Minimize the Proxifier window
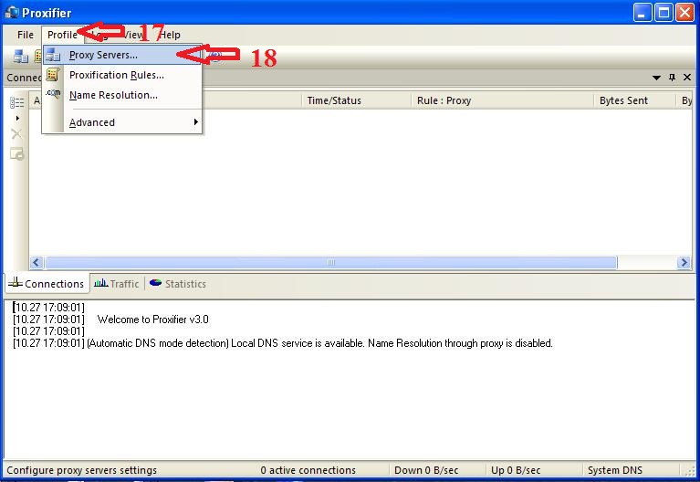The height and width of the screenshot is (482, 700). tap(642, 13)
